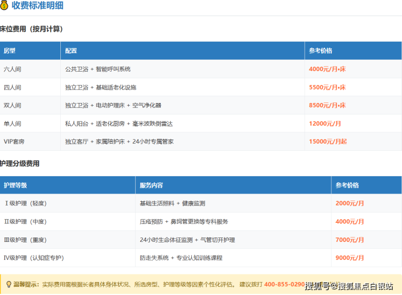Click the 15000元/月起 price
Image resolution: width=402 pixels, height=295 pixels.
pyautogui.click(x=328, y=142)
